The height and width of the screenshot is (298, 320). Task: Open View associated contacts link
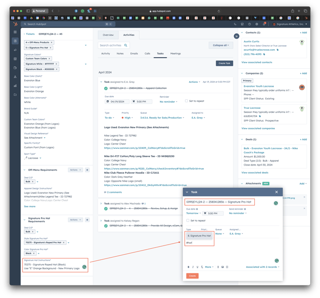pos(257,62)
